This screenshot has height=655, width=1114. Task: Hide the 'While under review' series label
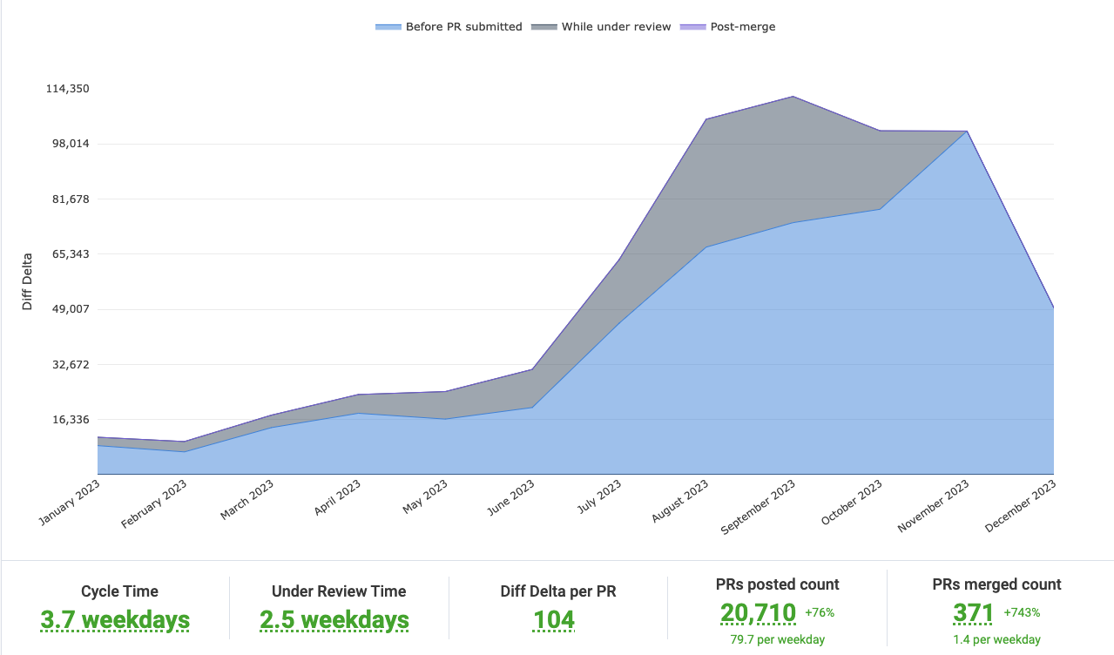616,27
